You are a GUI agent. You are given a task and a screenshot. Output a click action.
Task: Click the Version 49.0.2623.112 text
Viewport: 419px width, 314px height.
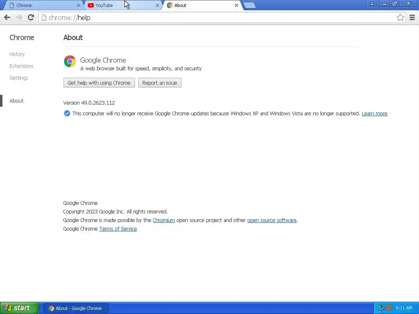[x=89, y=103]
